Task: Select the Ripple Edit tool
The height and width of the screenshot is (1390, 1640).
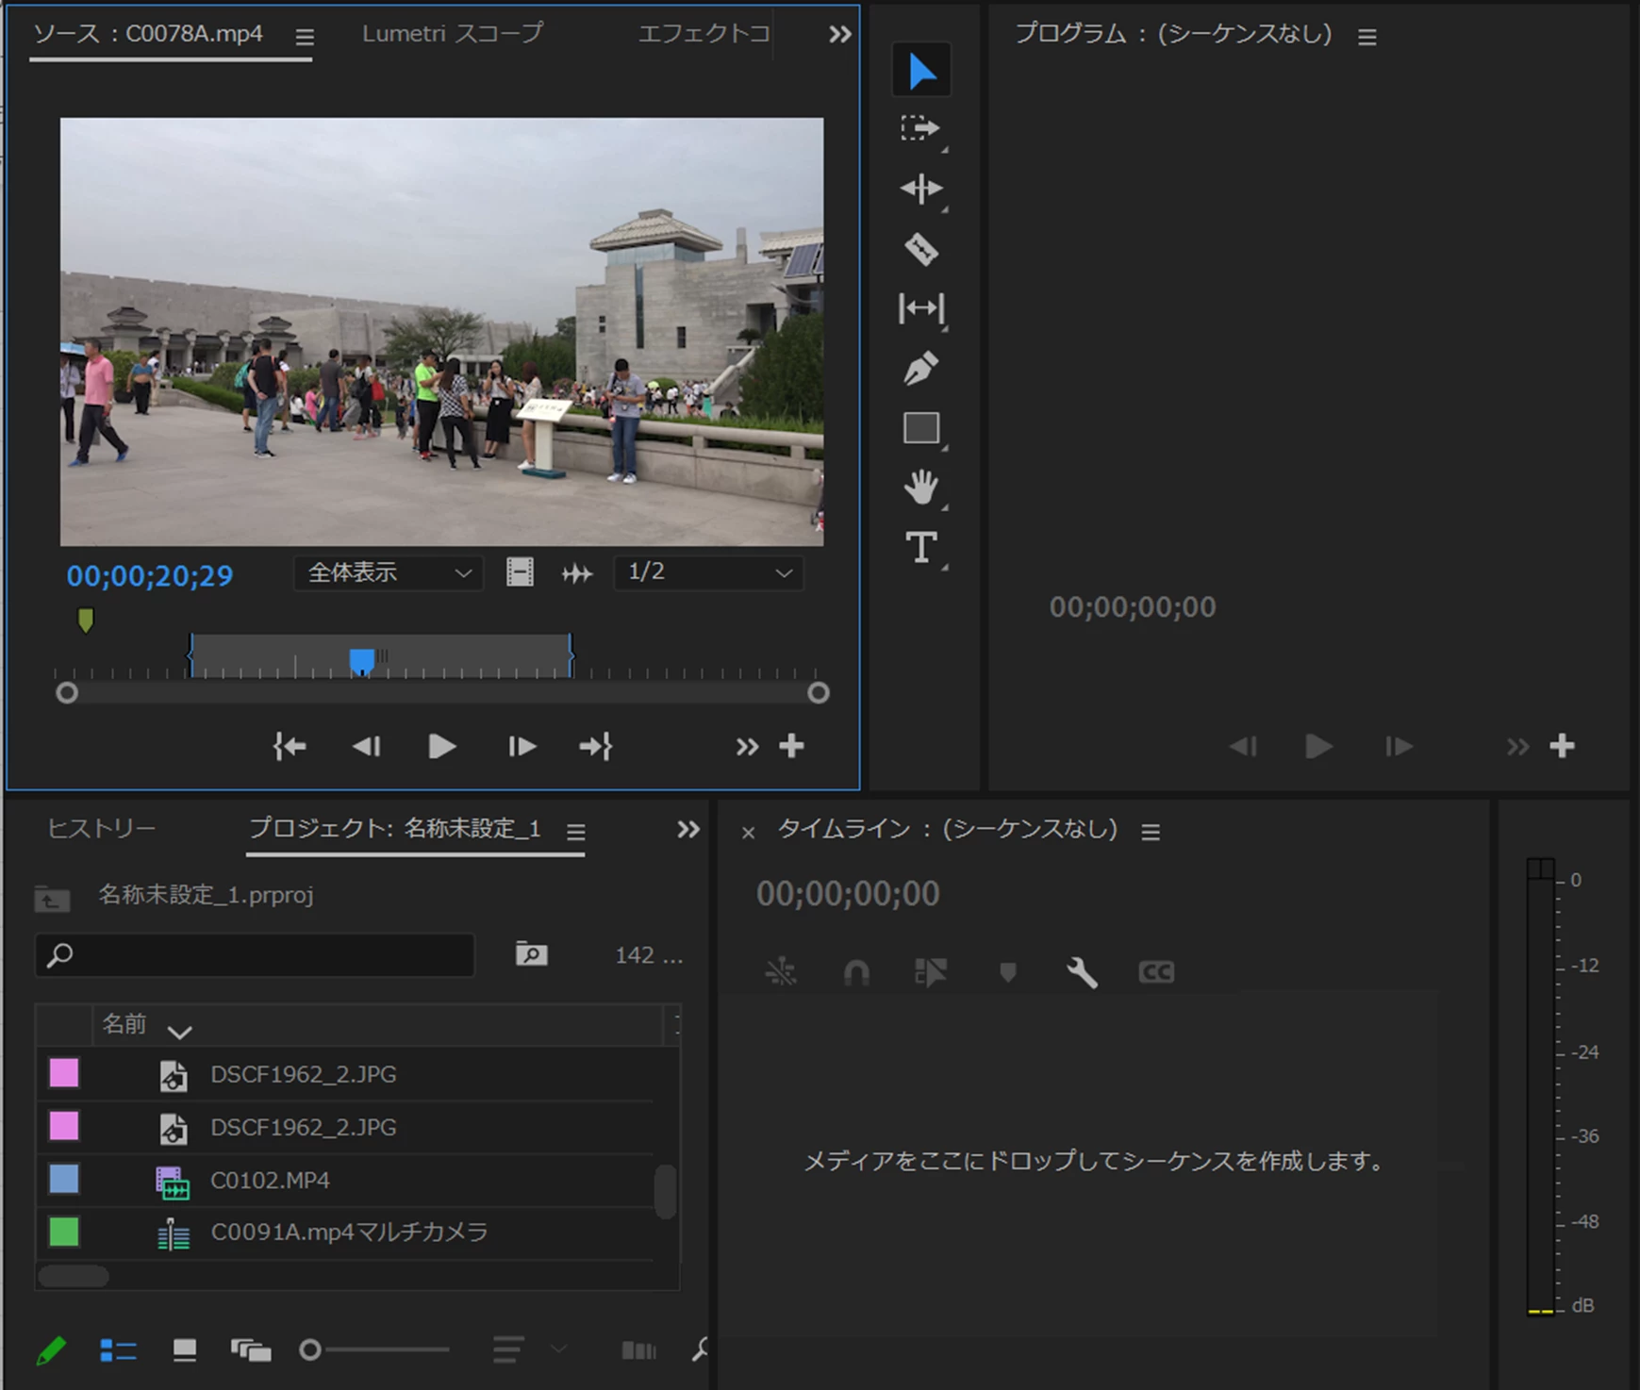Action: pos(921,189)
